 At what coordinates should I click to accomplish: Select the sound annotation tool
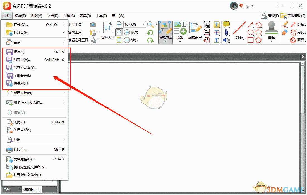coord(227,40)
